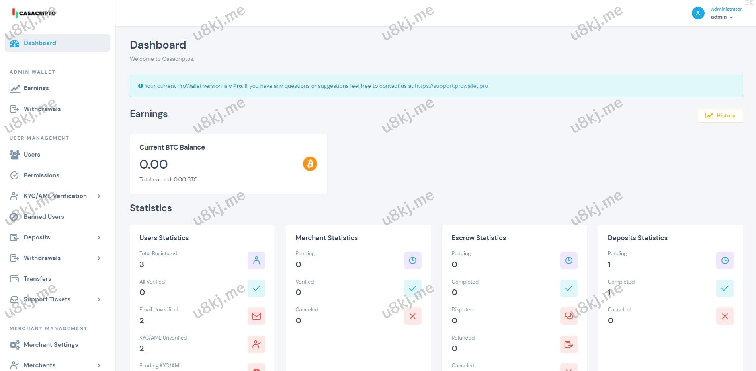
Task: Open the earnings History button
Action: [x=720, y=116]
